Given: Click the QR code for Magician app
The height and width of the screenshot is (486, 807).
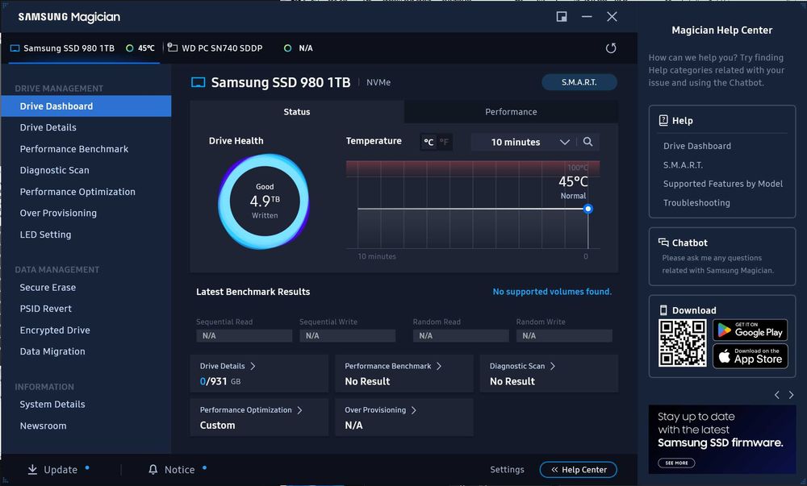Looking at the screenshot, I should coord(683,343).
